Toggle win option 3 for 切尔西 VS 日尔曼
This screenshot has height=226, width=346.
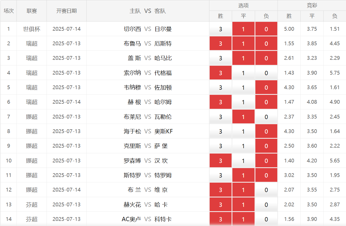[220, 29]
